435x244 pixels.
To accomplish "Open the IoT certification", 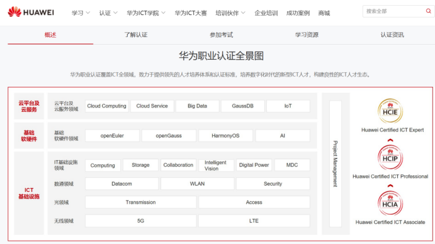I will coord(288,106).
